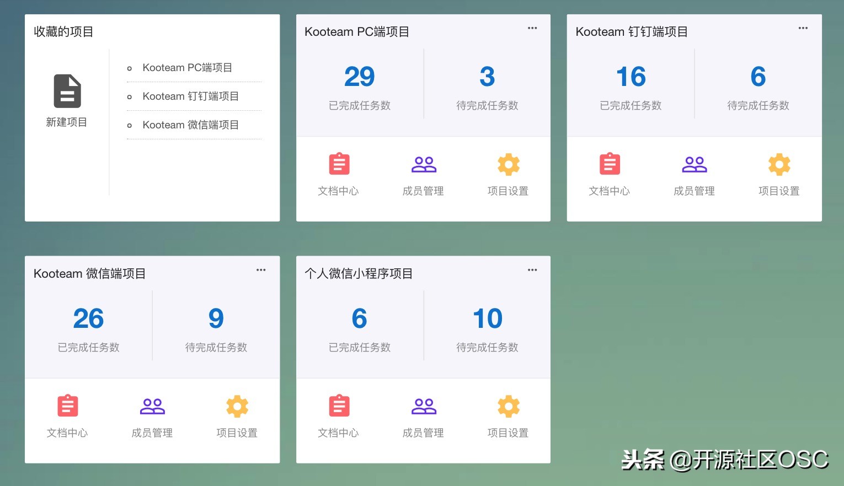
Task: Click 成员管理 label in 钉钉端项目 card
Action: click(694, 191)
